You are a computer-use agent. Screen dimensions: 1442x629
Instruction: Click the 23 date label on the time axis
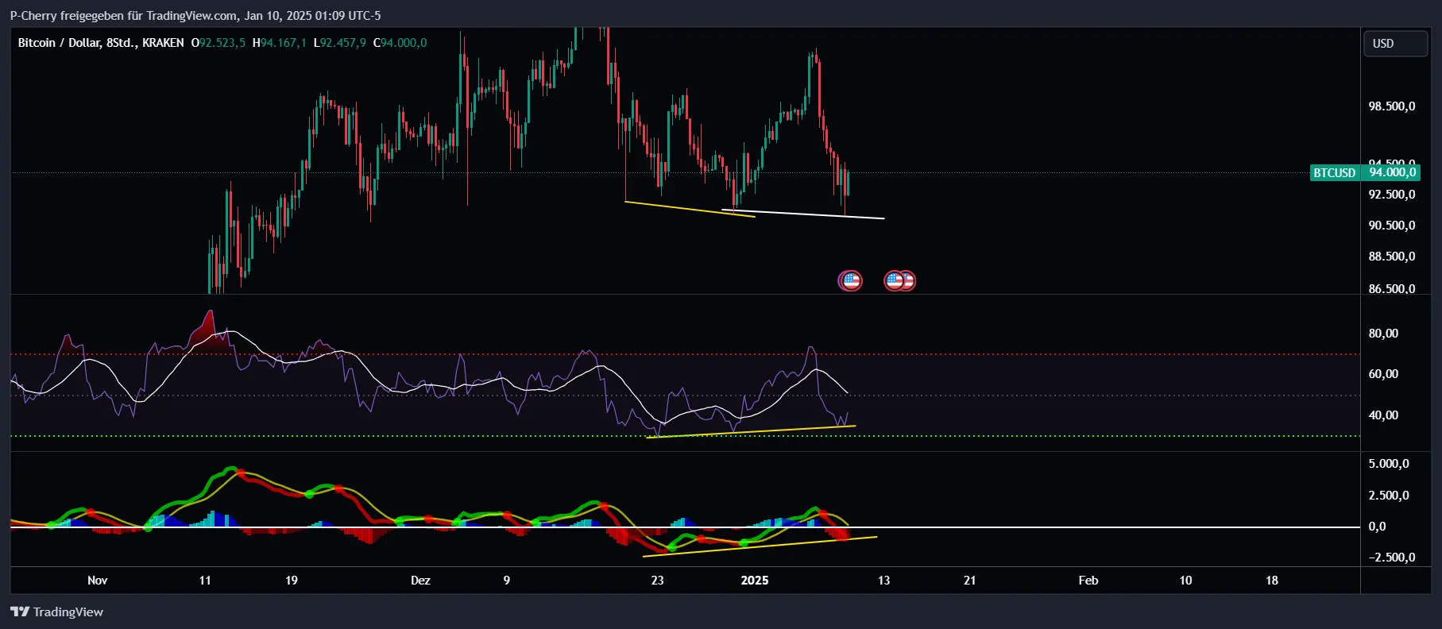pos(657,581)
